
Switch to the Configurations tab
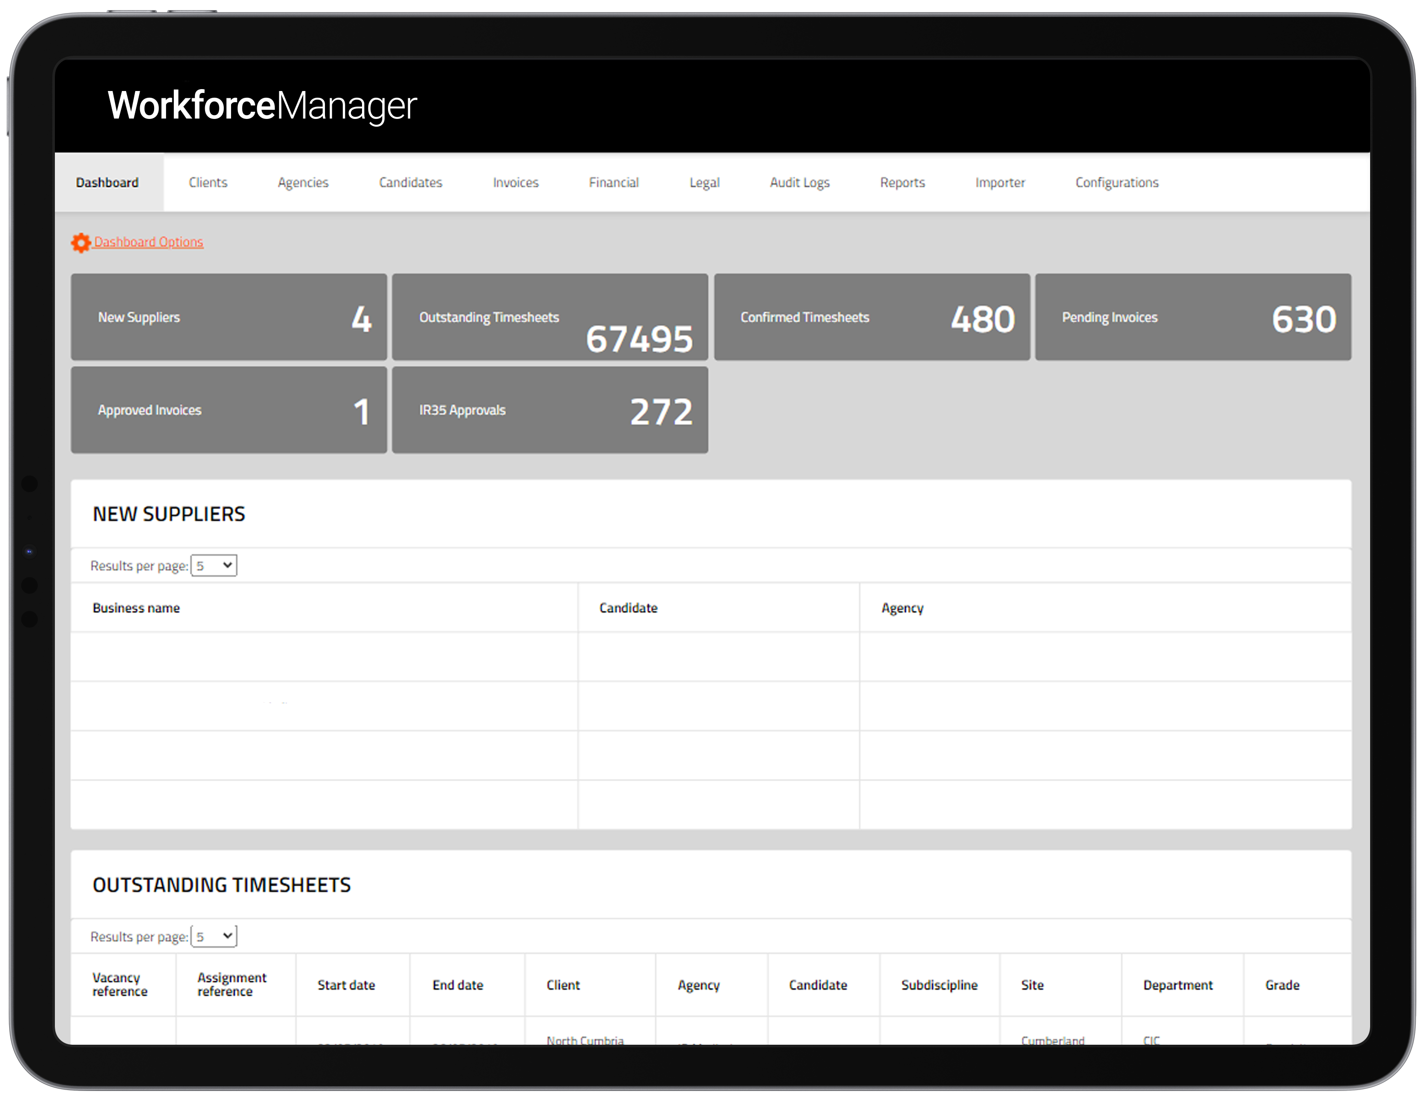click(x=1116, y=183)
